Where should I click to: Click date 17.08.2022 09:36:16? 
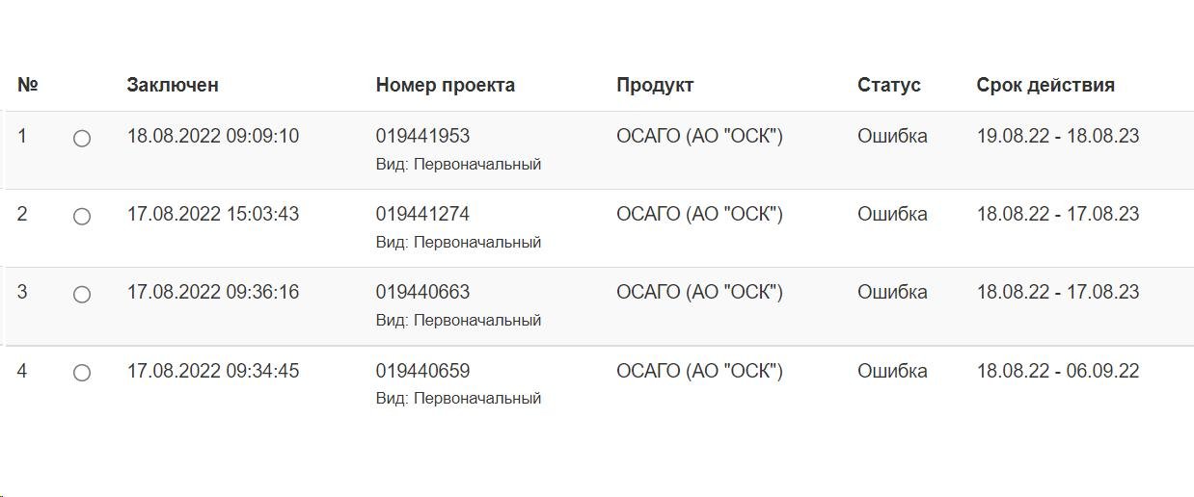(x=213, y=292)
